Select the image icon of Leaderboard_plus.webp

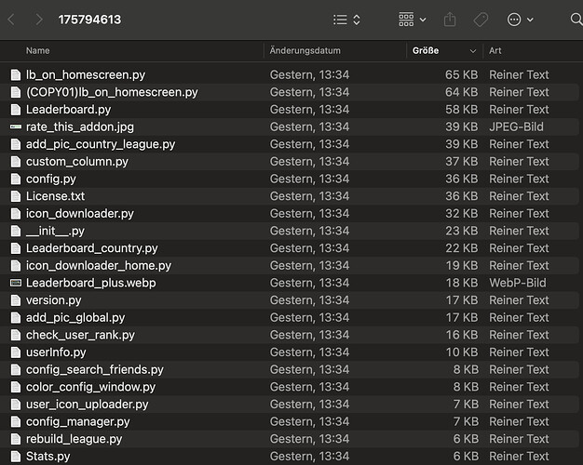point(16,283)
